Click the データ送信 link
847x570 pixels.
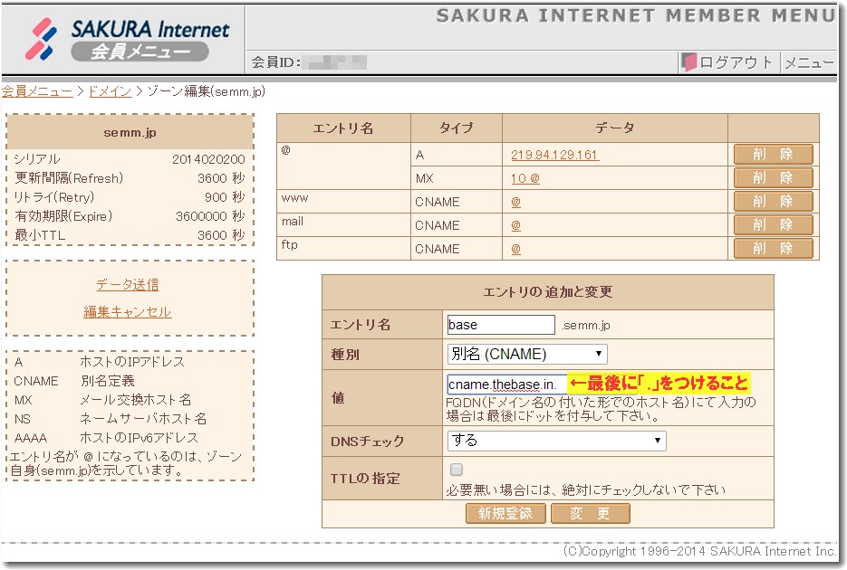coord(128,284)
